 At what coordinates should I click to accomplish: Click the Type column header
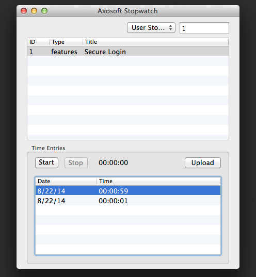pyautogui.click(x=66, y=42)
